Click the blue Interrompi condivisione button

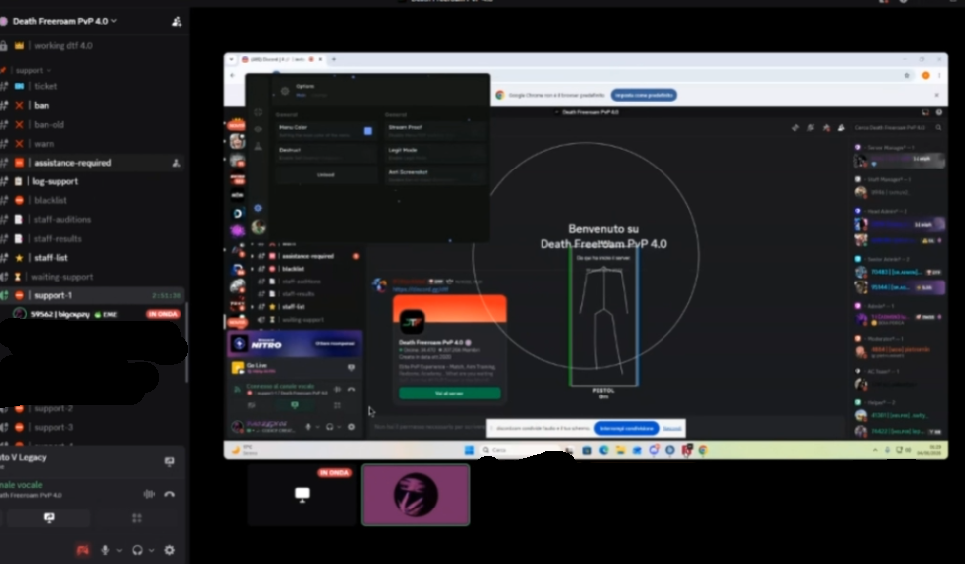click(626, 428)
